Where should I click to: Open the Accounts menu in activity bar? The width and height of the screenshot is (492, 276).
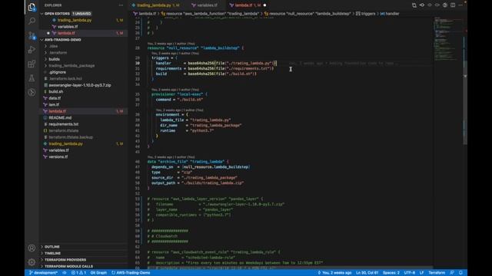pyautogui.click(x=32, y=248)
